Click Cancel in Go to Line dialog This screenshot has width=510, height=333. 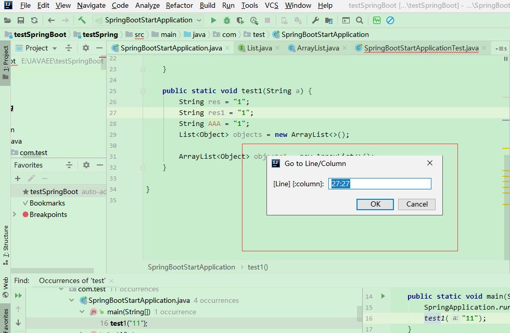click(x=417, y=204)
